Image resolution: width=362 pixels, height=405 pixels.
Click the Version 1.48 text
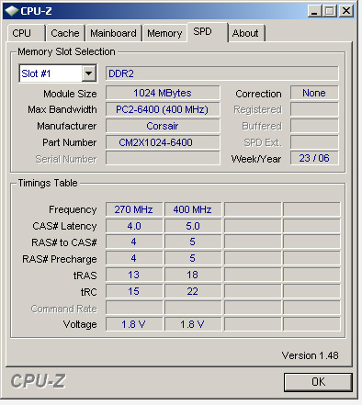[x=310, y=355]
